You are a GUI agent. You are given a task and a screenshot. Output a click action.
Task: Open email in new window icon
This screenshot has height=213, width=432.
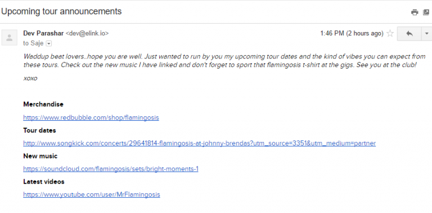click(x=426, y=12)
